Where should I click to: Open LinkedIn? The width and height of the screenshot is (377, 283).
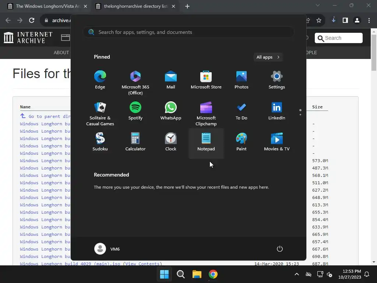277,111
